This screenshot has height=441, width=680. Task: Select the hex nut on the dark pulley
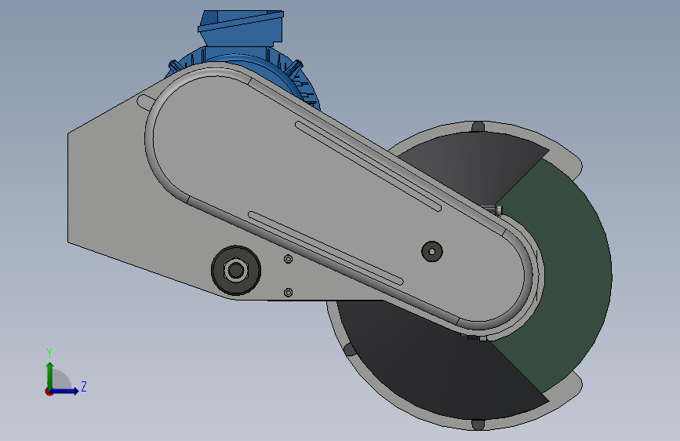[x=235, y=271]
